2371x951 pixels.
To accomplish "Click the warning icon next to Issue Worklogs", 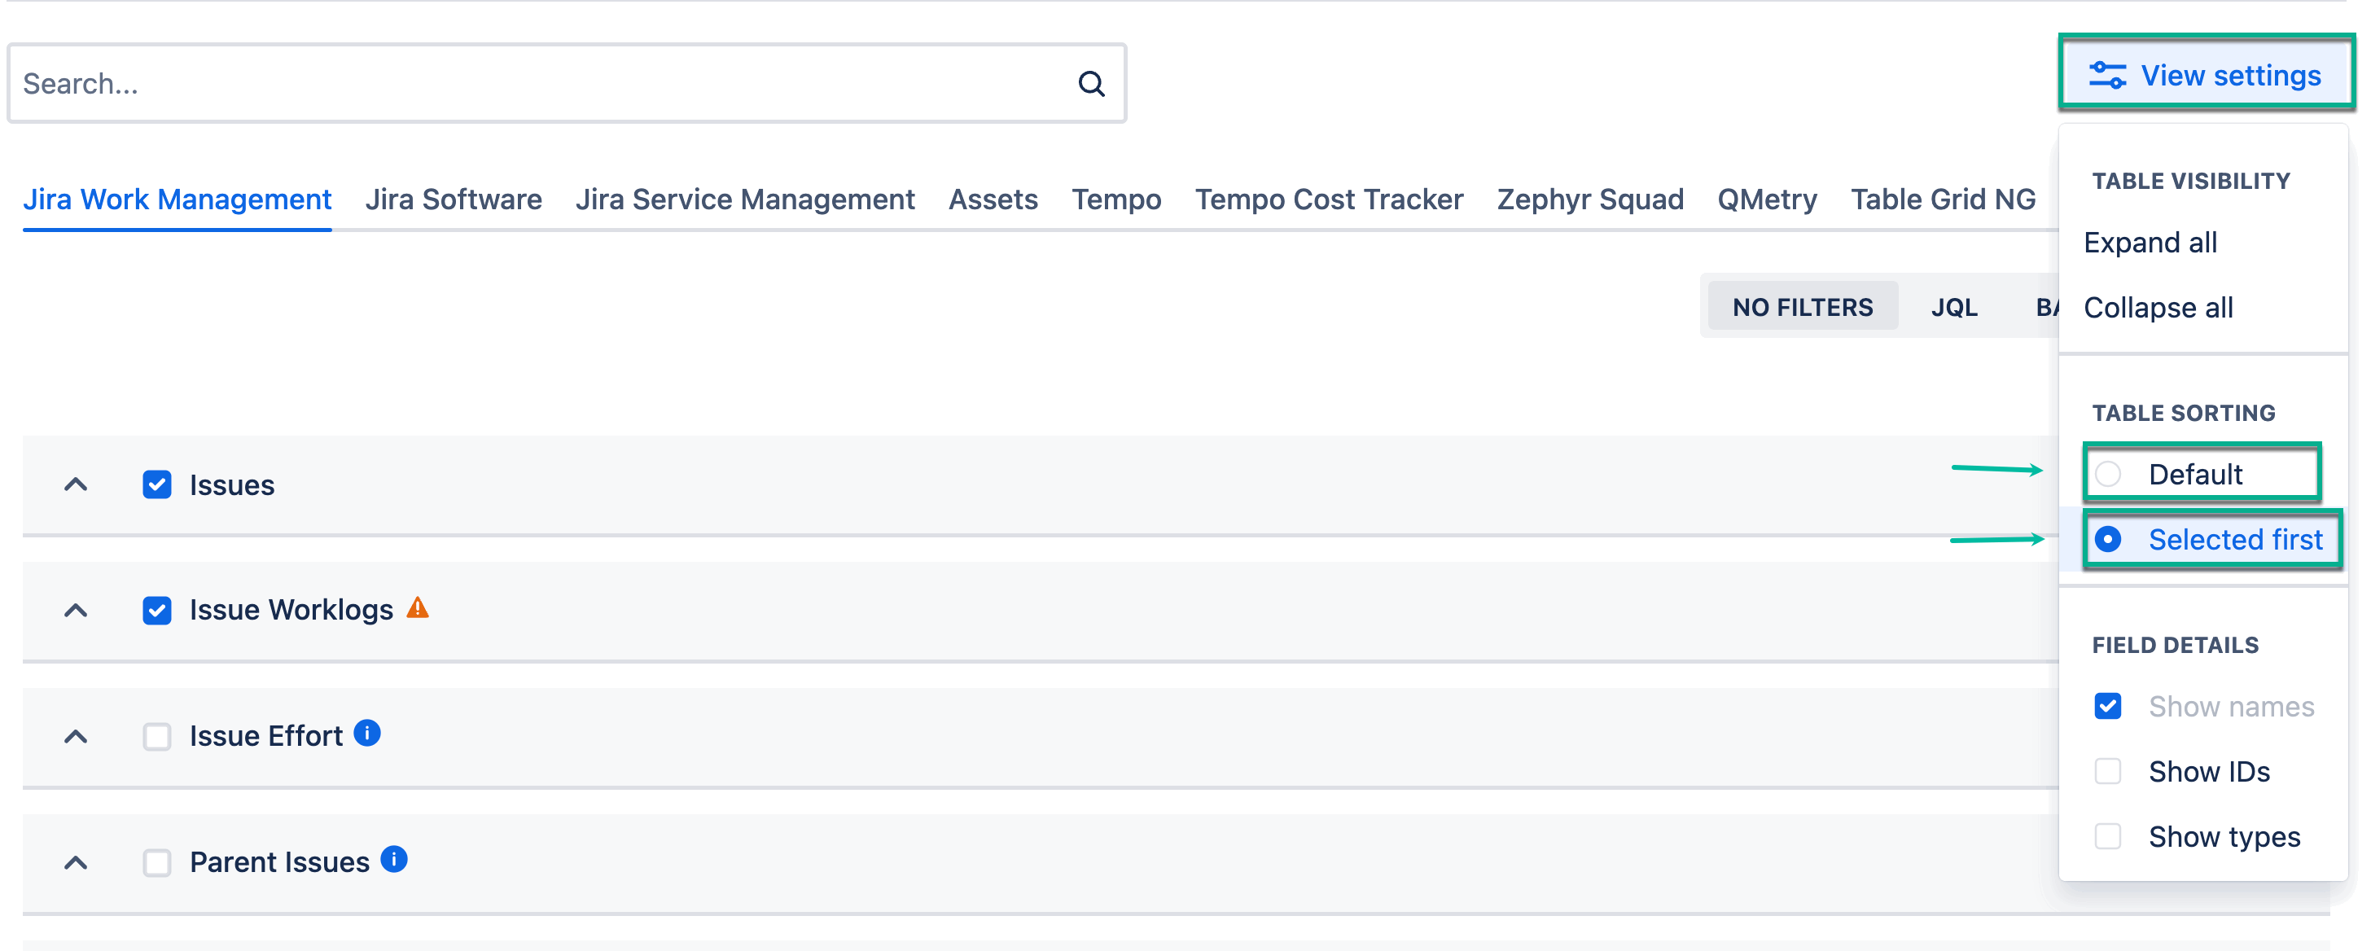I will [x=419, y=608].
